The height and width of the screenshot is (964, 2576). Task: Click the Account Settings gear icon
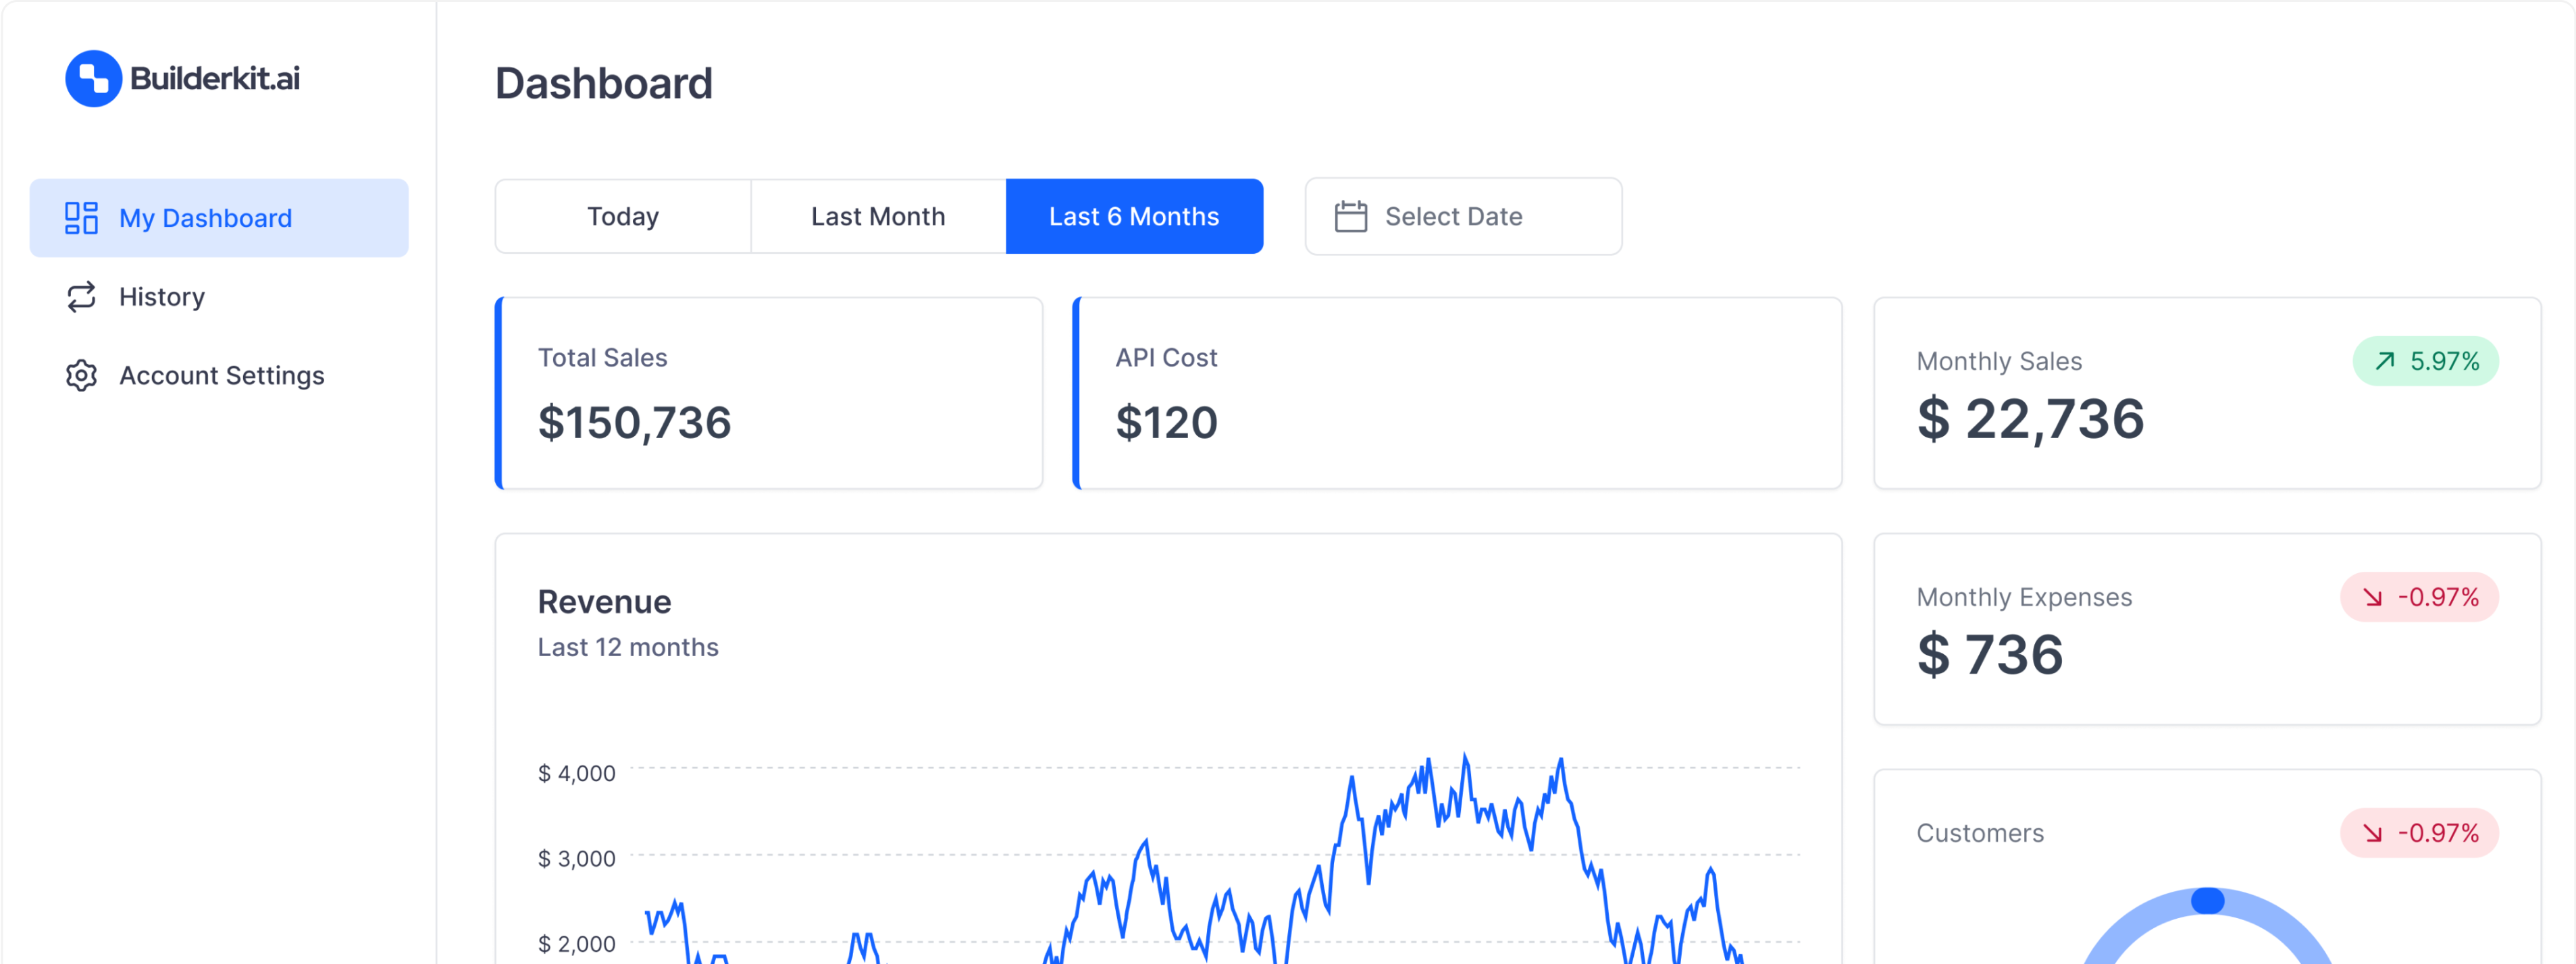(81, 375)
